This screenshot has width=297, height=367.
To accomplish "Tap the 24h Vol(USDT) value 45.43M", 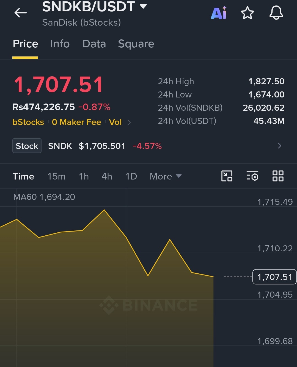I will pos(269,121).
